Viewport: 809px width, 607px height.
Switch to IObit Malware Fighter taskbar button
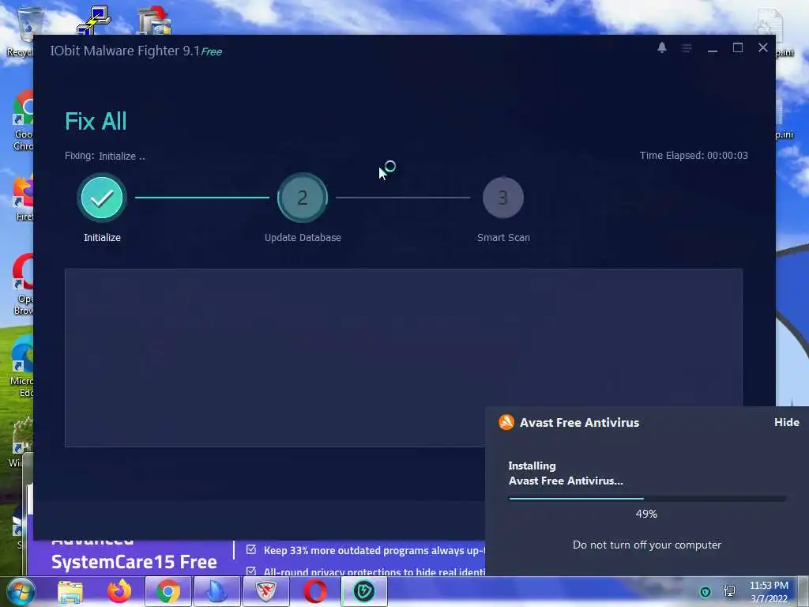click(363, 591)
